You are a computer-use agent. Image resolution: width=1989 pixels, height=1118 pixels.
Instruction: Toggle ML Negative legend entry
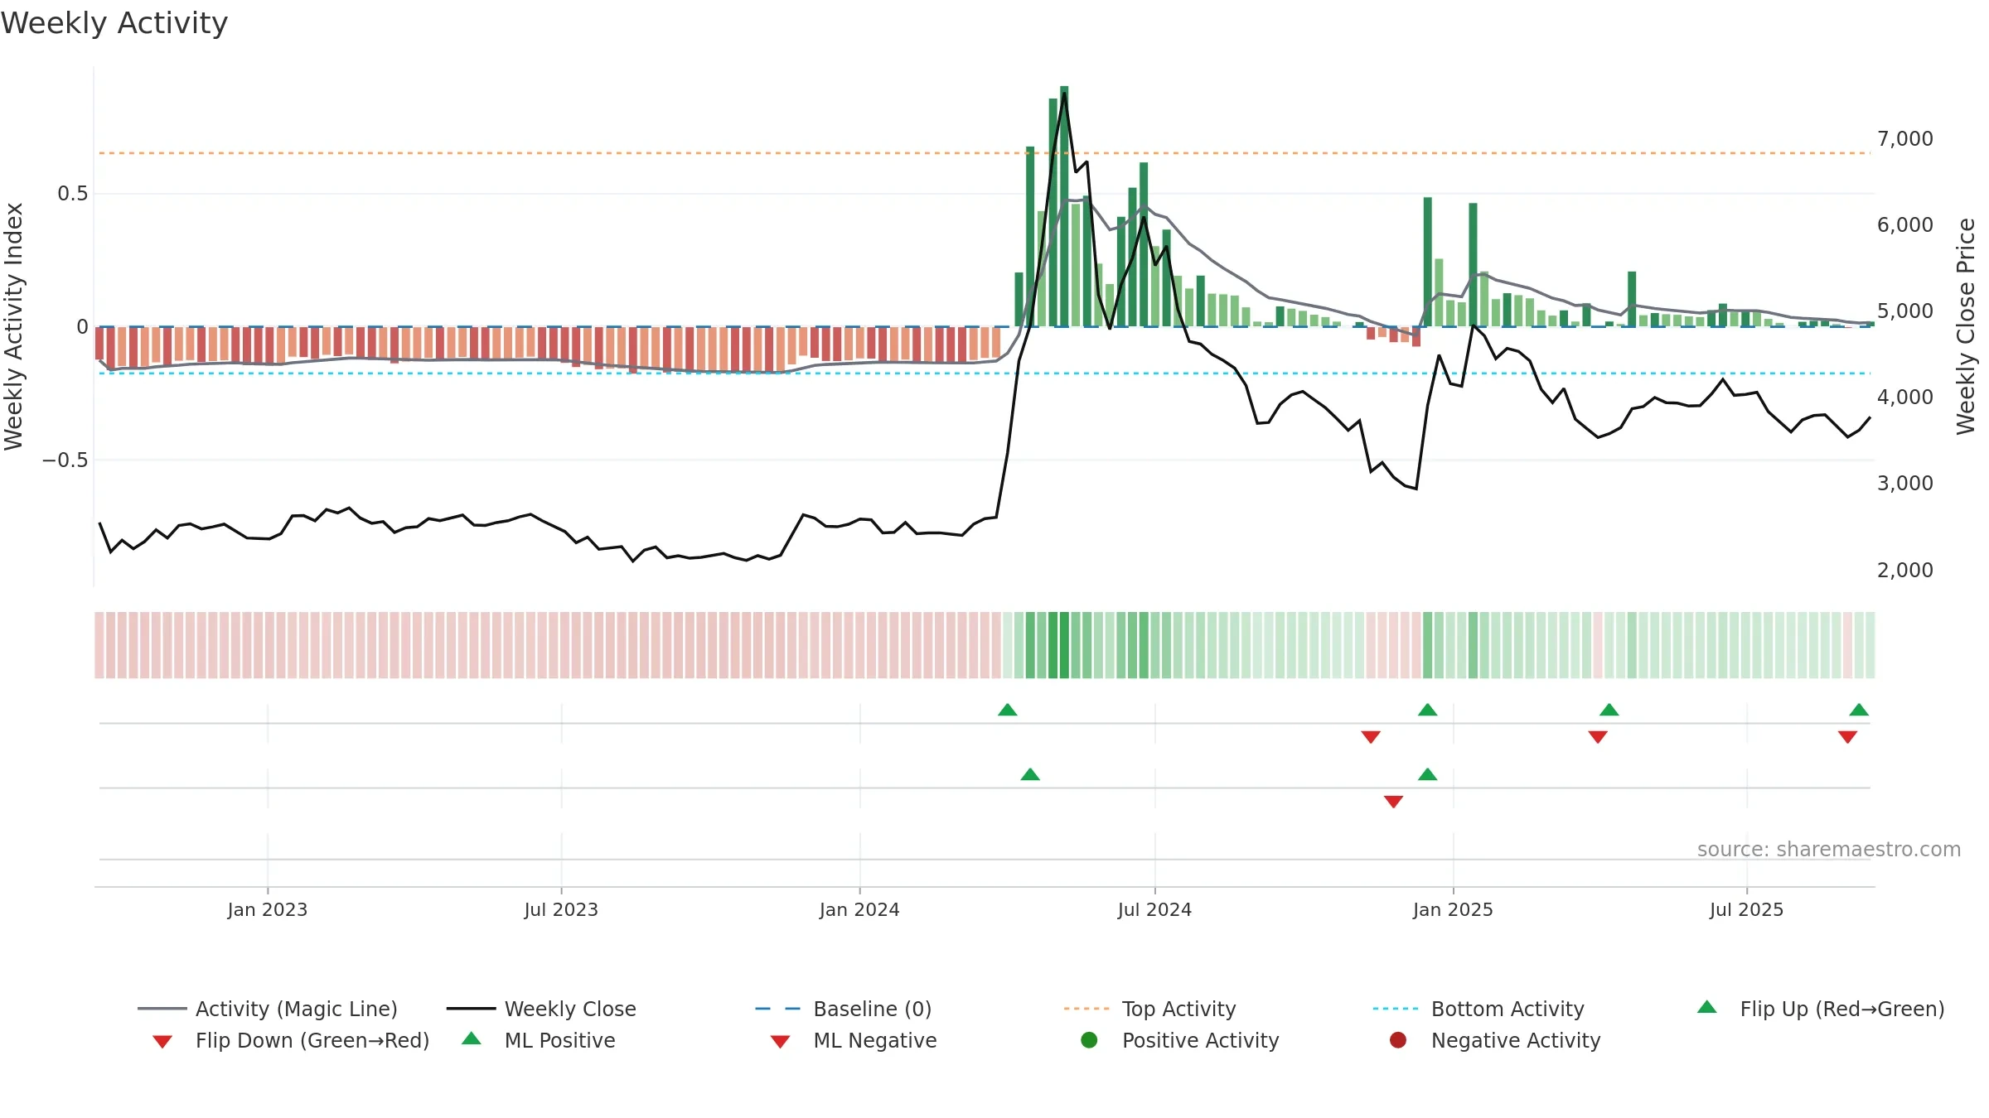click(x=854, y=1040)
